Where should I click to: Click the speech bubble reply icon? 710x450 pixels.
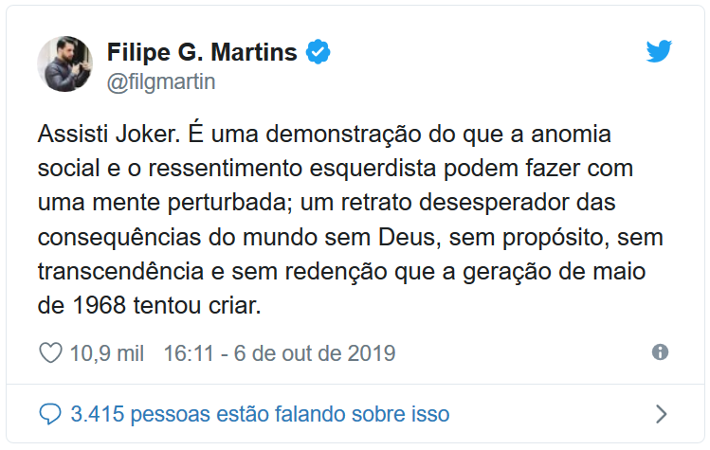coord(50,414)
